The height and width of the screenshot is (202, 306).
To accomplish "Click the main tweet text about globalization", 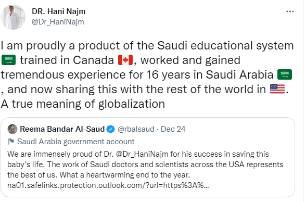I will point(147,75).
